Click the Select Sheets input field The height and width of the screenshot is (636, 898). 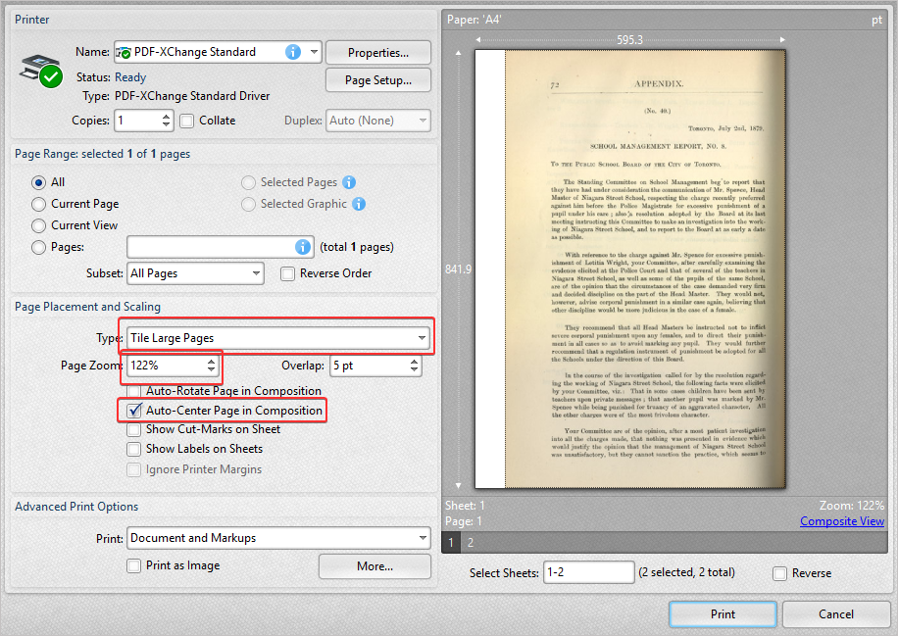(587, 572)
